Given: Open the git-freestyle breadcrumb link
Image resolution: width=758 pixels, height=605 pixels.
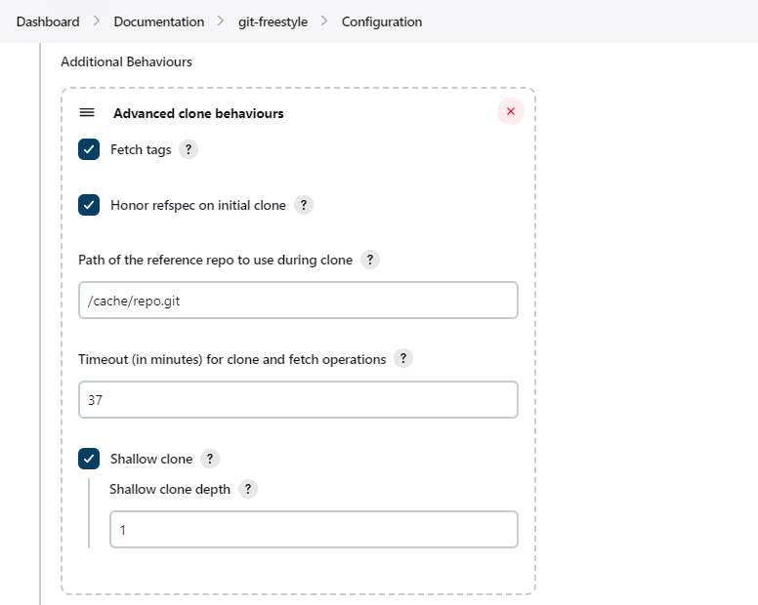Looking at the screenshot, I should click(274, 21).
